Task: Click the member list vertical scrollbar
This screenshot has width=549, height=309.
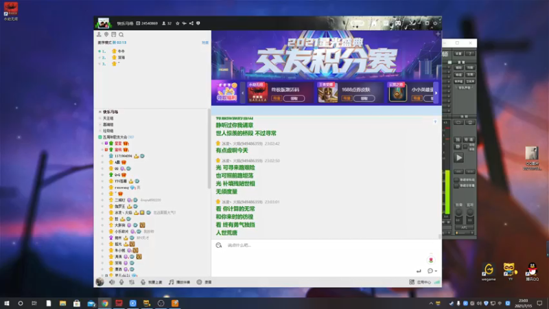Action: coord(209,149)
